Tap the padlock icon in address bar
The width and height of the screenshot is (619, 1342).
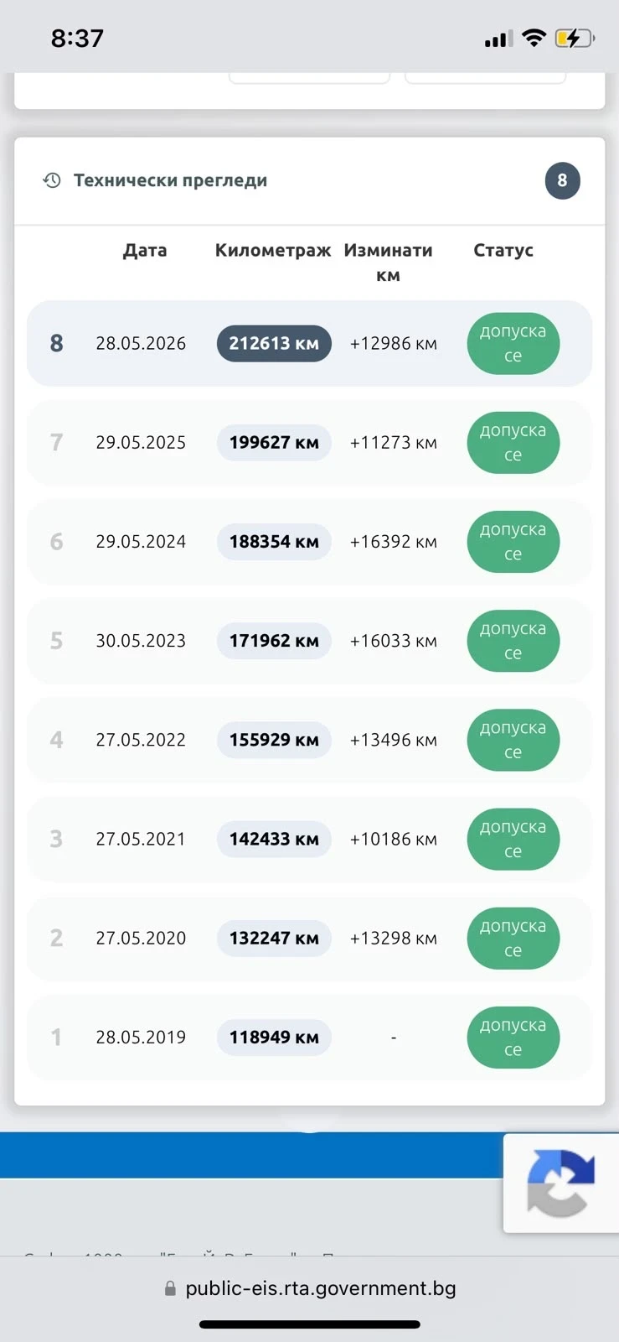[171, 1288]
